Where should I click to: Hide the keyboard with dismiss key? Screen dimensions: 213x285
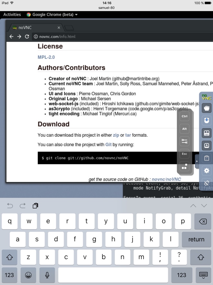click(203, 275)
